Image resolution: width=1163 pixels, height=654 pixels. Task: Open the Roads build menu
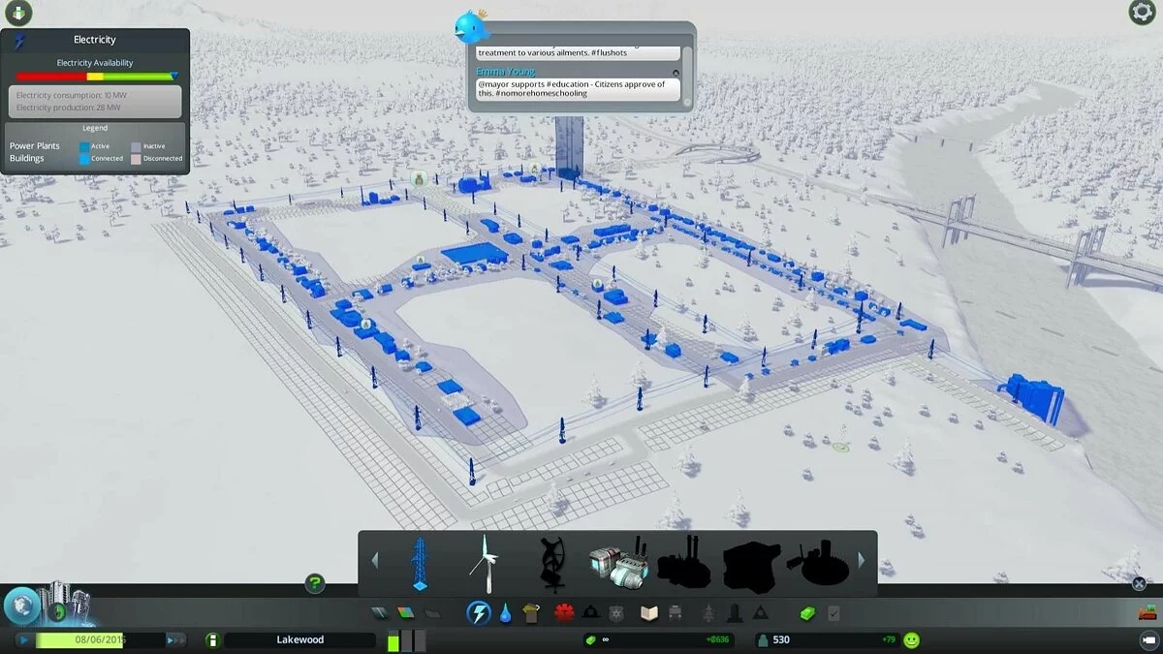(380, 613)
